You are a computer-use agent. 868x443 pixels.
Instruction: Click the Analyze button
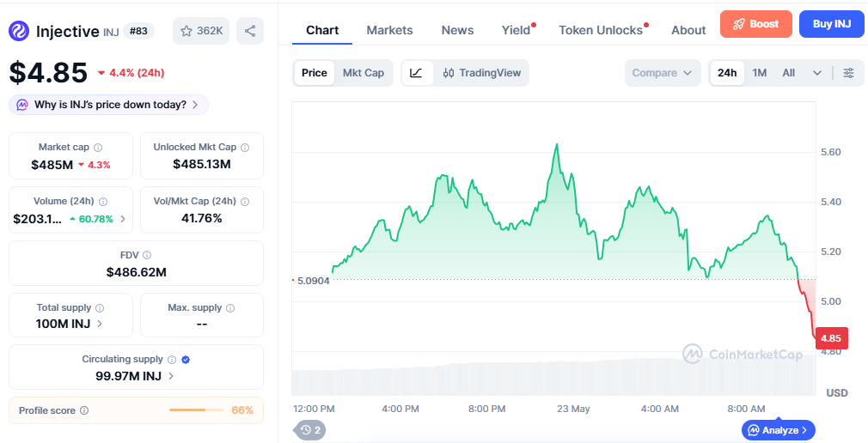(779, 430)
